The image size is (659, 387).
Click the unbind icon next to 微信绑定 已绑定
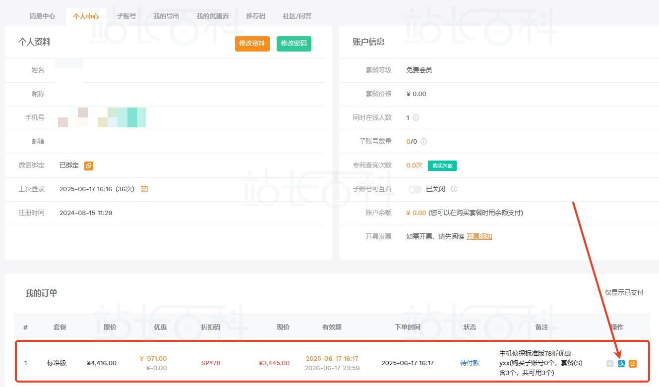click(88, 165)
